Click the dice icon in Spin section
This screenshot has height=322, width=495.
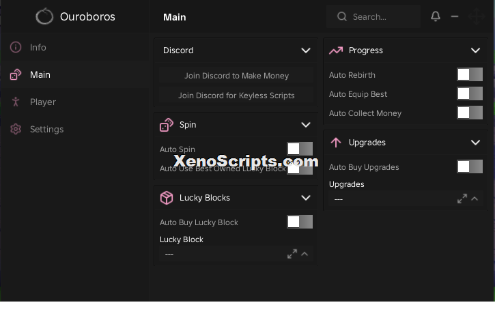tap(167, 125)
